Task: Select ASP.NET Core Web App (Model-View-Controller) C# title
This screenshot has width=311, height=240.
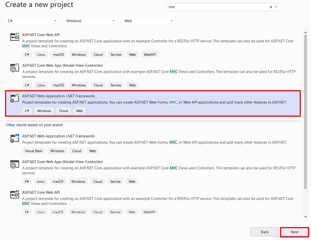Action: [62, 65]
